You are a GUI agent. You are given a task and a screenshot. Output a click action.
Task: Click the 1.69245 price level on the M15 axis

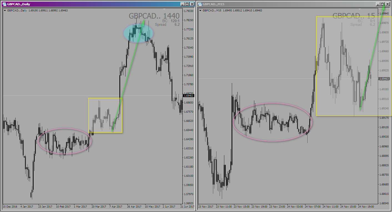point(384,108)
